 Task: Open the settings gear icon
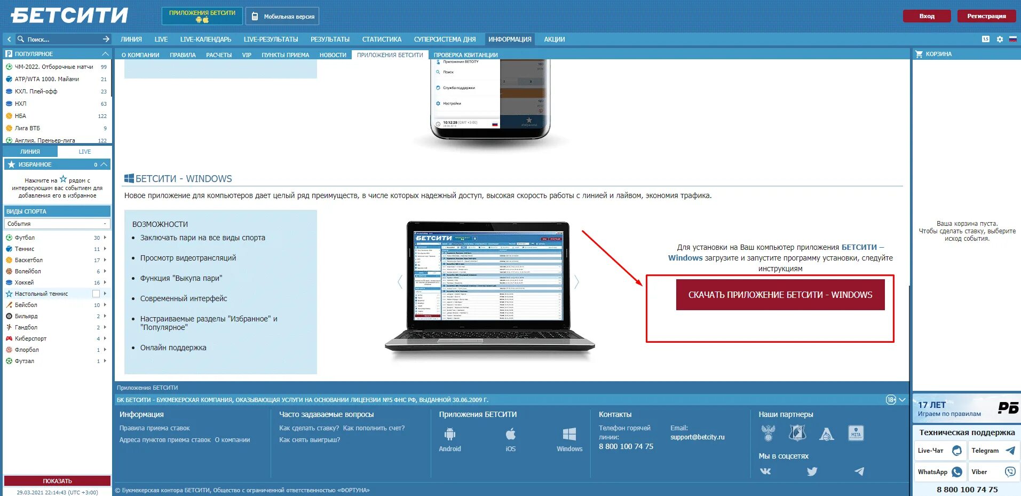click(x=1000, y=39)
